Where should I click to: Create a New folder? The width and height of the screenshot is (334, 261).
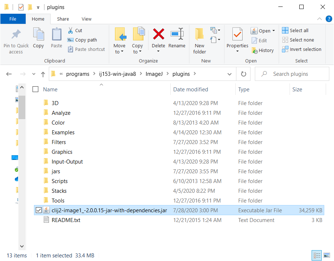(200, 41)
